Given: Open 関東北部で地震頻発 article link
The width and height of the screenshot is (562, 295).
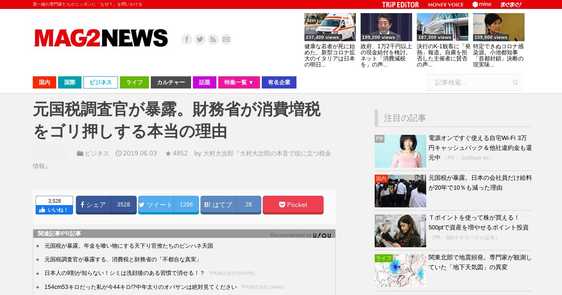Looking at the screenshot, I should pyautogui.click(x=480, y=262).
